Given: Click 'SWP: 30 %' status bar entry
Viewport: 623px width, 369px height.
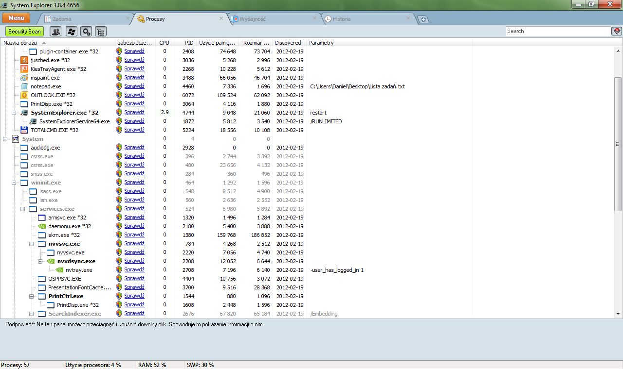Looking at the screenshot, I should point(200,365).
